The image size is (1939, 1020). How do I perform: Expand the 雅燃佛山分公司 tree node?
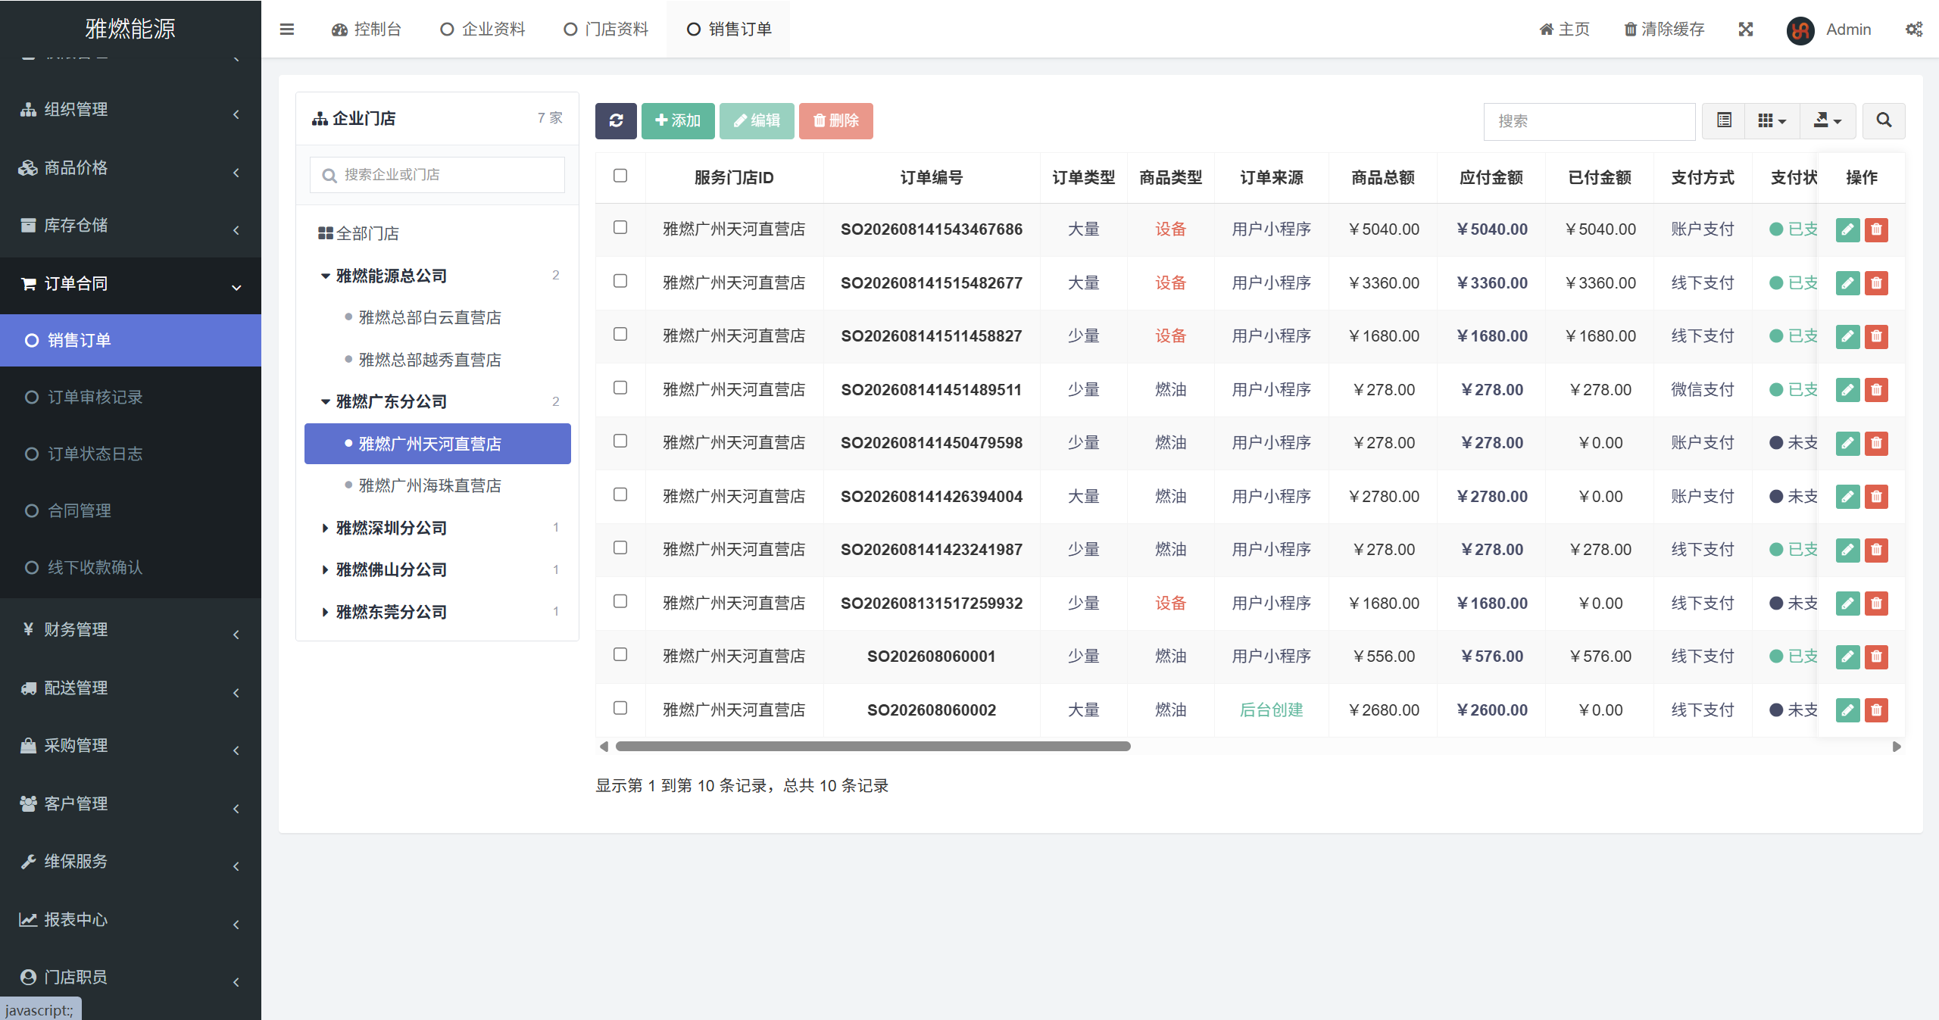(325, 569)
